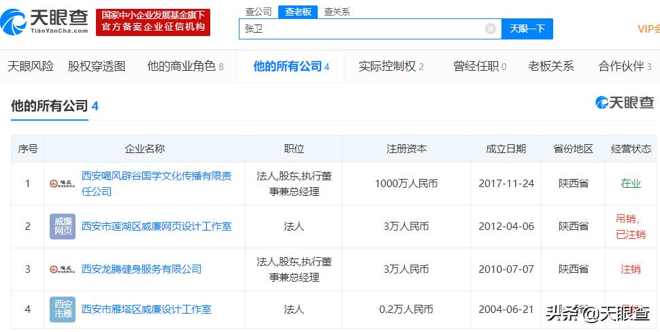Screen dimensions: 660x332
Task: Click the search input containing 张卫
Action: (x=361, y=29)
